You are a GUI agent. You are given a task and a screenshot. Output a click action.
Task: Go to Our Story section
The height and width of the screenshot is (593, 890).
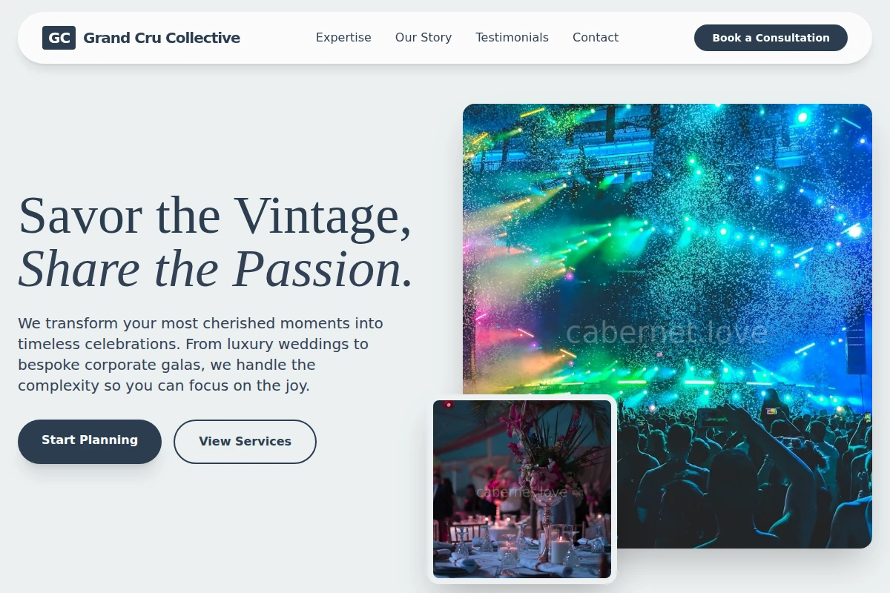(x=423, y=37)
